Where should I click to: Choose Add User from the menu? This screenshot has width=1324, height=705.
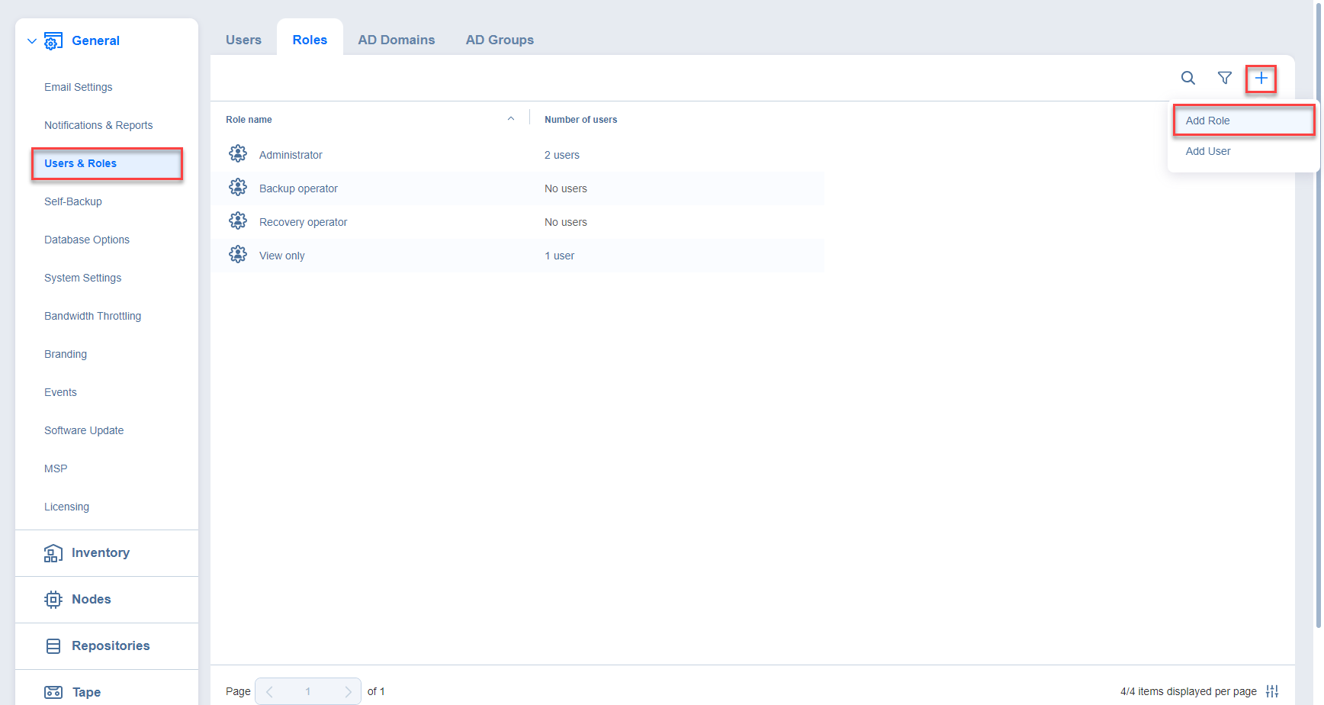1207,151
